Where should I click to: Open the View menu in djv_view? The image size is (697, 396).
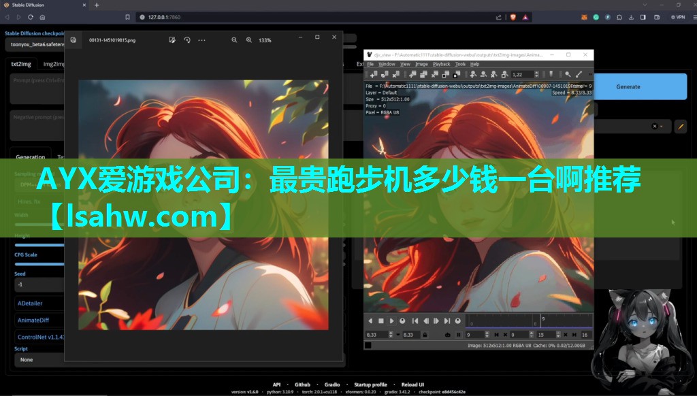click(405, 64)
